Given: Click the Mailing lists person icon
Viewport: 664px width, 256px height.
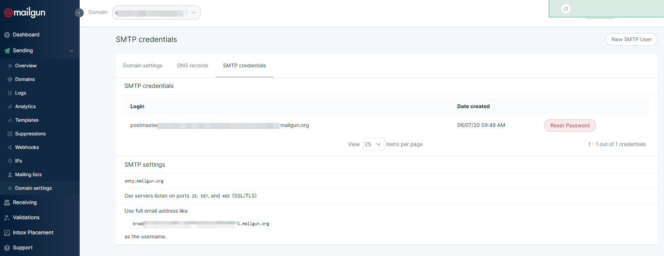Looking at the screenshot, I should tap(10, 175).
